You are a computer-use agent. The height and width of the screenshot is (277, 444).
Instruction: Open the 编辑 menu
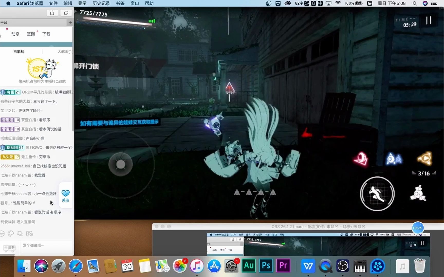[68, 3]
